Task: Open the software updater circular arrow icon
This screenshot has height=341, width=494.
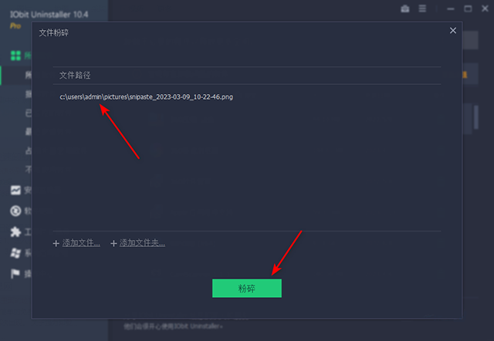Action: click(15, 211)
